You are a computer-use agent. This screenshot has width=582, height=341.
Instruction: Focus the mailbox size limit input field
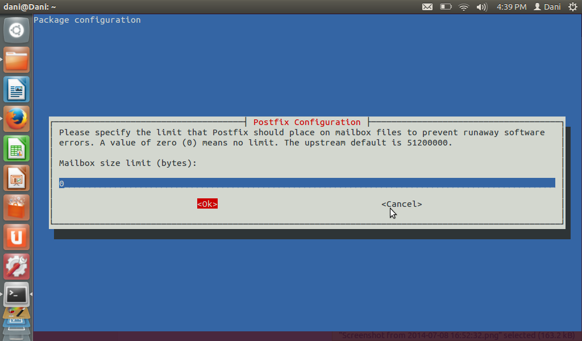[307, 183]
